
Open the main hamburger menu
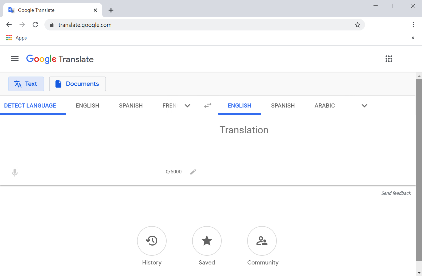coord(15,59)
